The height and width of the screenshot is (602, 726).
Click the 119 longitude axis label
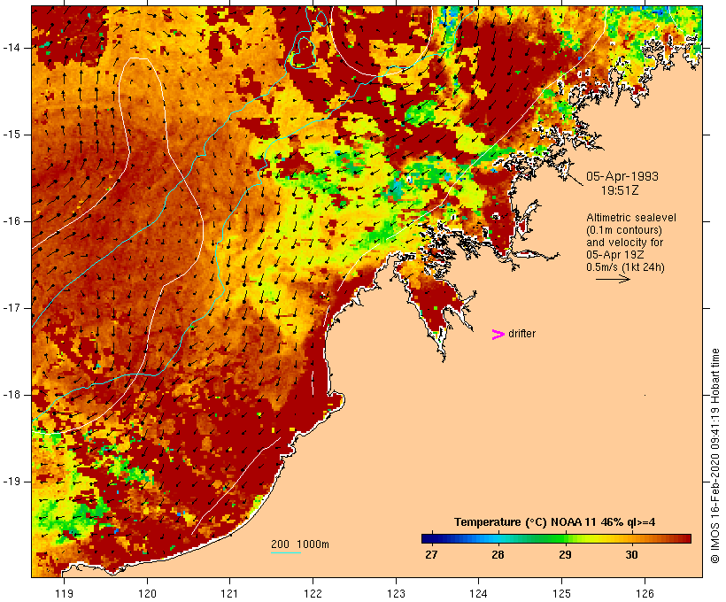[64, 593]
